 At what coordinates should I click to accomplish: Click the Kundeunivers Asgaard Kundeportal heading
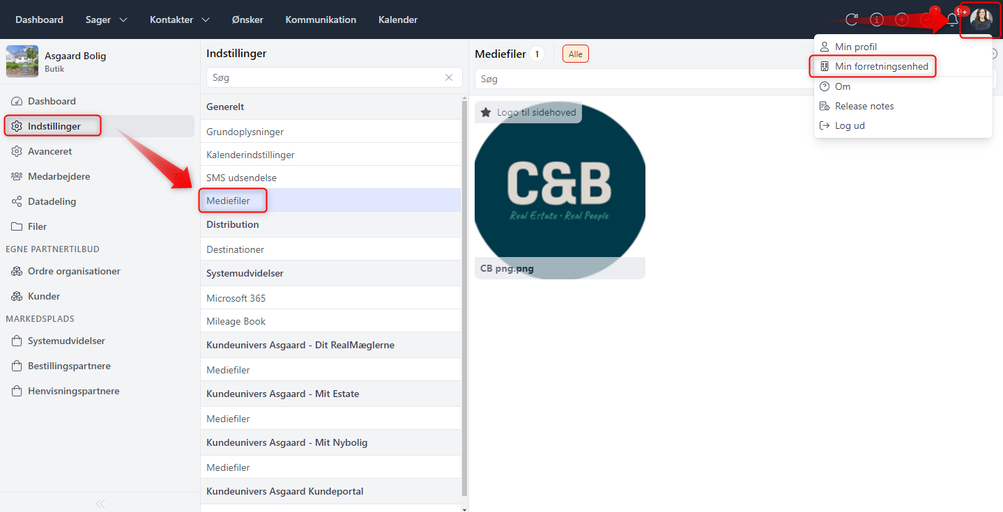(285, 491)
